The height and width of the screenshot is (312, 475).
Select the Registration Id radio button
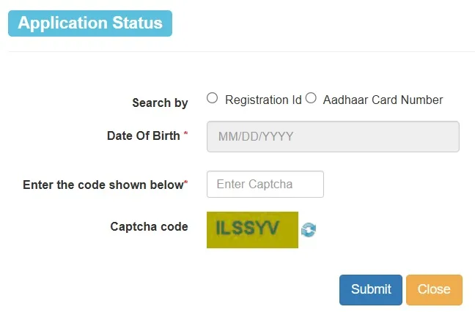pyautogui.click(x=213, y=98)
